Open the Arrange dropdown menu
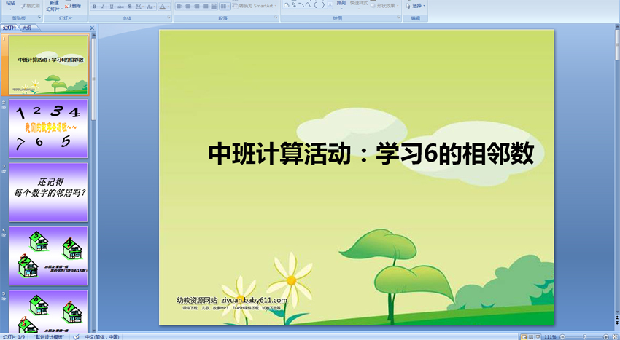Image resolution: width=620 pixels, height=340 pixels. tap(341, 6)
